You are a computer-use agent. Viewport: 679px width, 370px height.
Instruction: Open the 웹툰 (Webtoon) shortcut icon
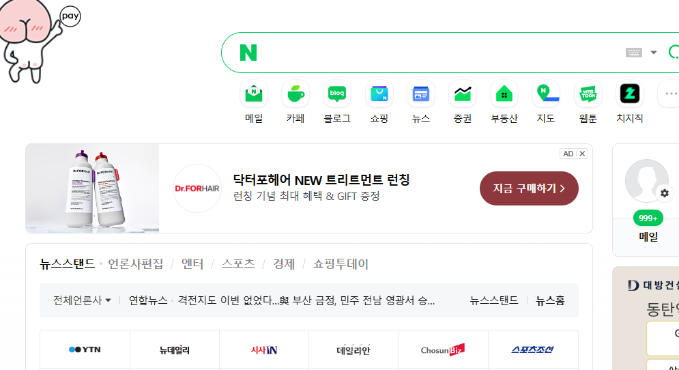coord(588,94)
